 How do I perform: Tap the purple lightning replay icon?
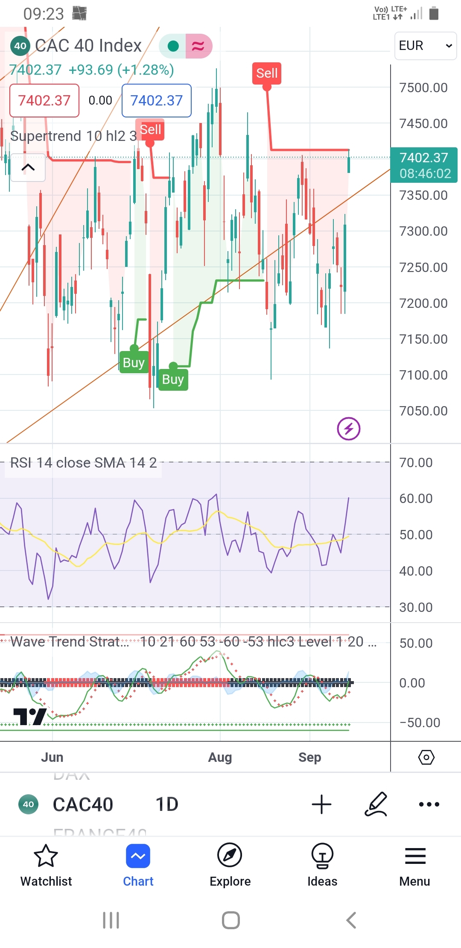(x=349, y=428)
